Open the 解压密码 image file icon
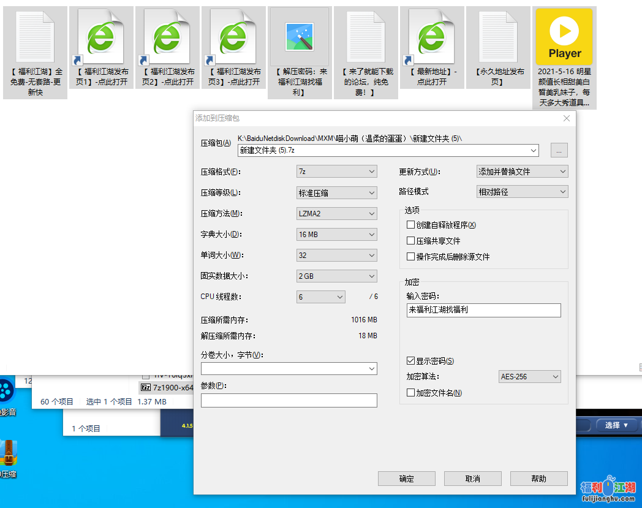Viewport: 642px width, 508px height. click(300, 37)
